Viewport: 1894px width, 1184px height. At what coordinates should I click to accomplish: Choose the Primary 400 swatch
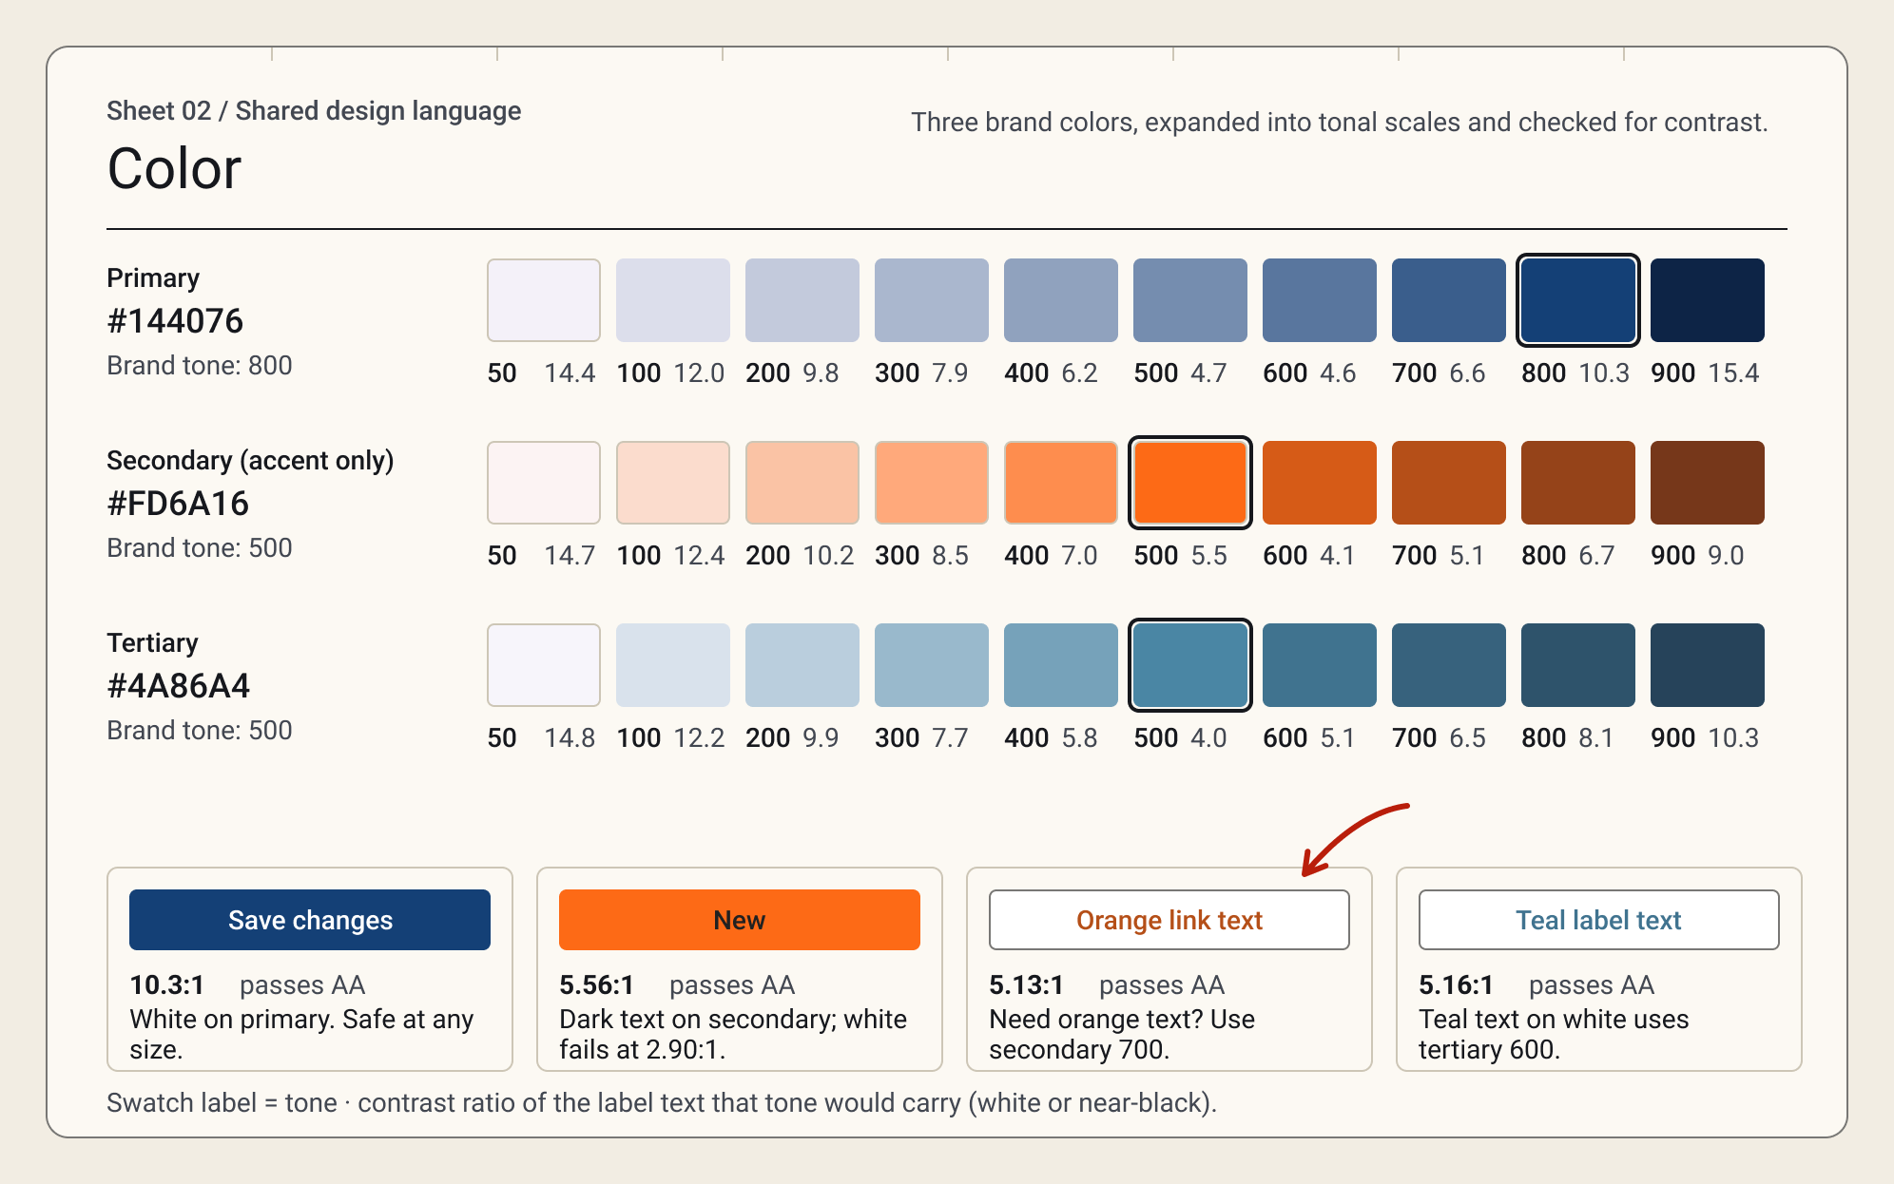1061,300
